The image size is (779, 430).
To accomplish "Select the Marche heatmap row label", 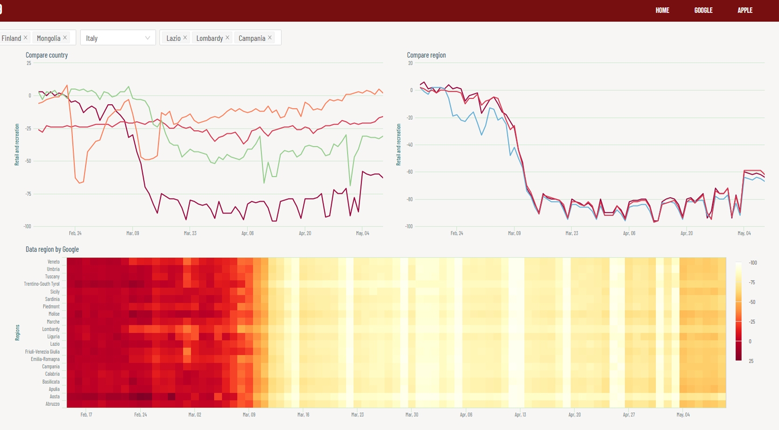I will click(53, 322).
